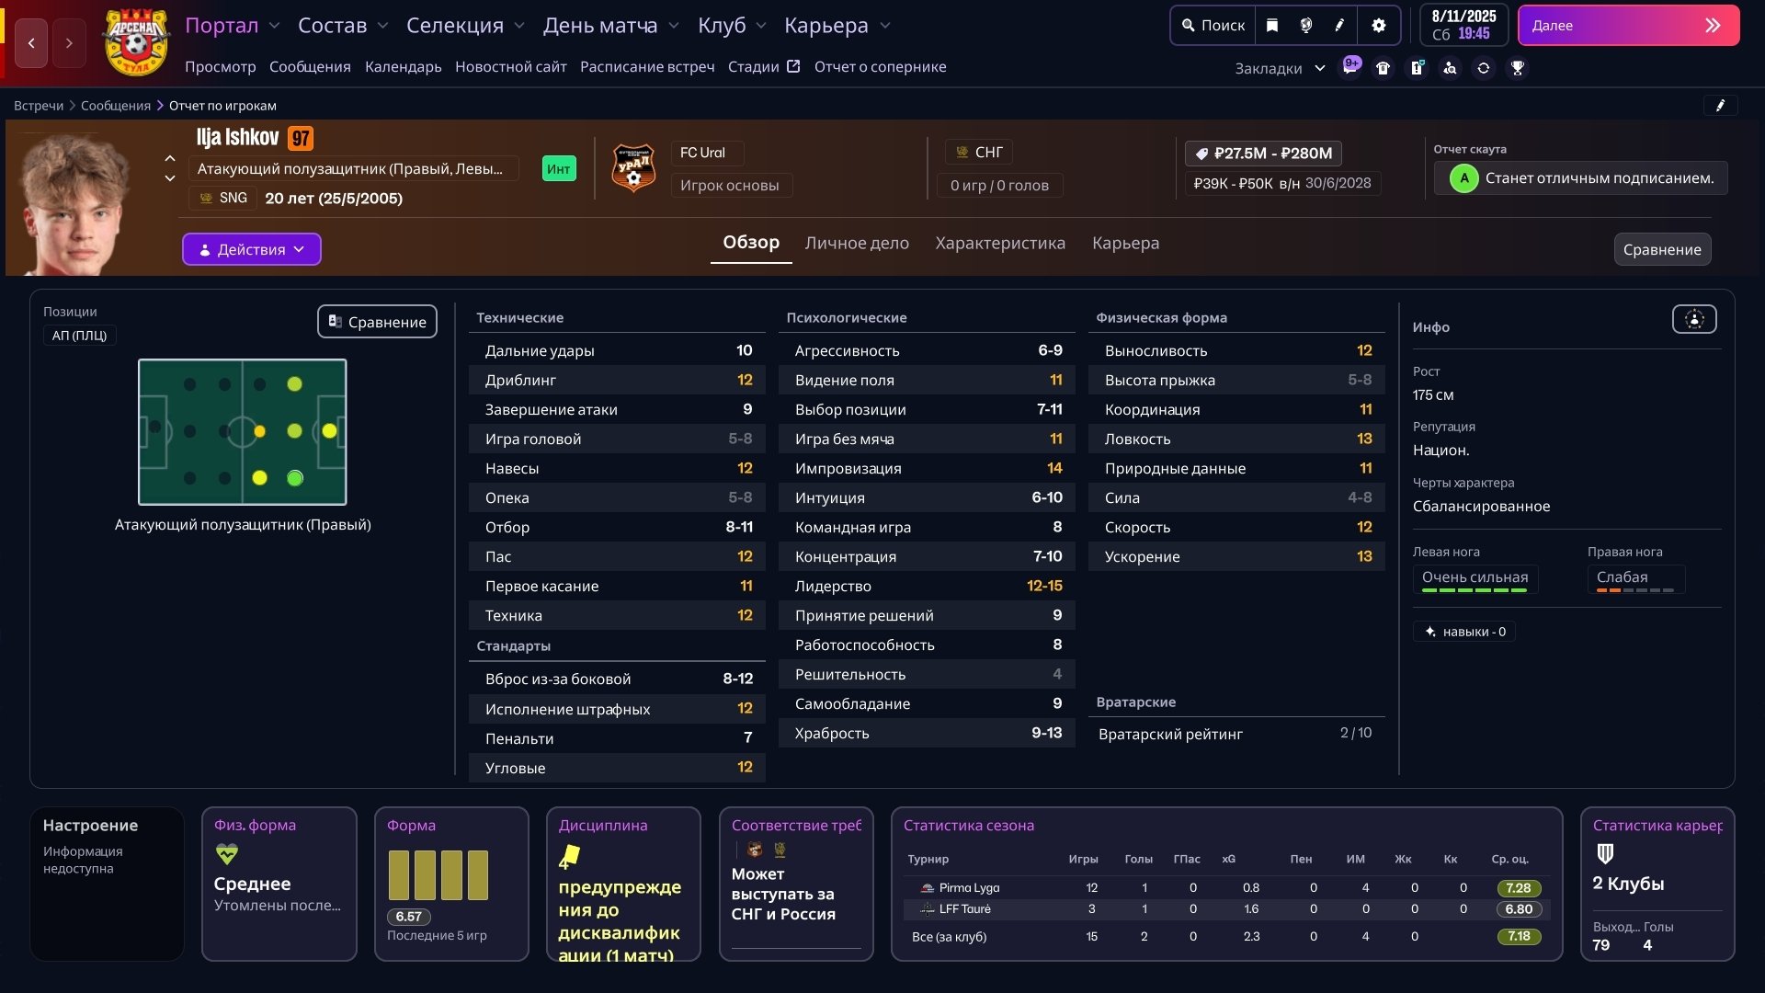Open the bookmark icon in the top toolbar
Image resolution: width=1765 pixels, height=993 pixels.
pyautogui.click(x=1272, y=26)
